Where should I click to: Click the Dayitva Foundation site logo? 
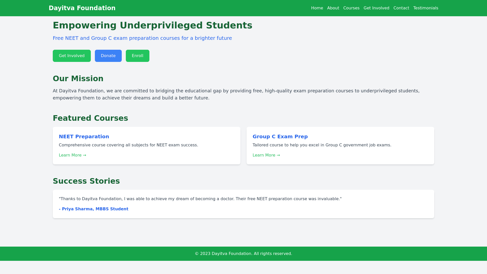tap(82, 8)
